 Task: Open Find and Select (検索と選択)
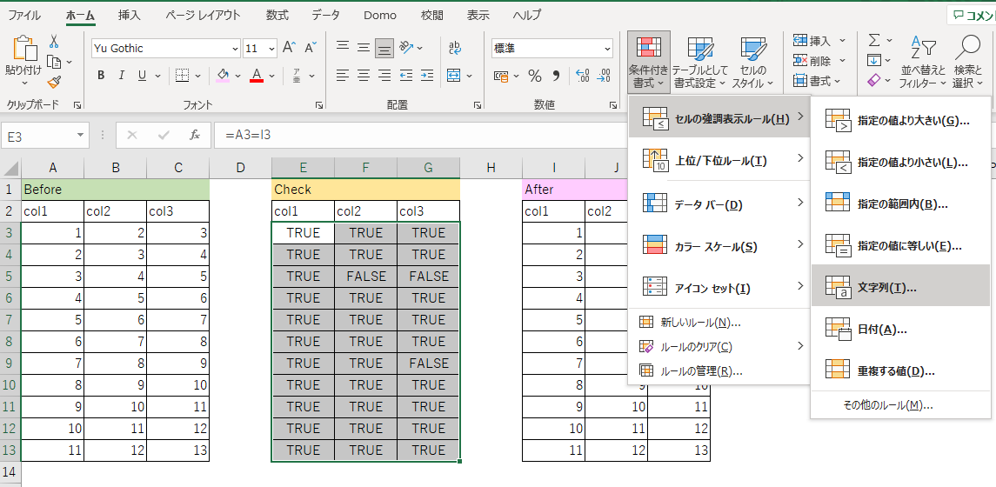pos(967,63)
